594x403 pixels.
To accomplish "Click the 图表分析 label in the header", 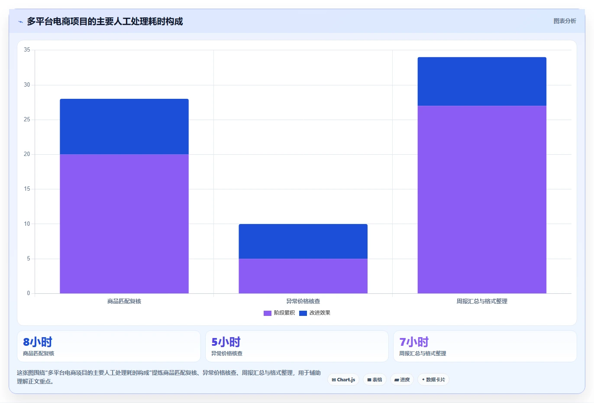I will [565, 21].
